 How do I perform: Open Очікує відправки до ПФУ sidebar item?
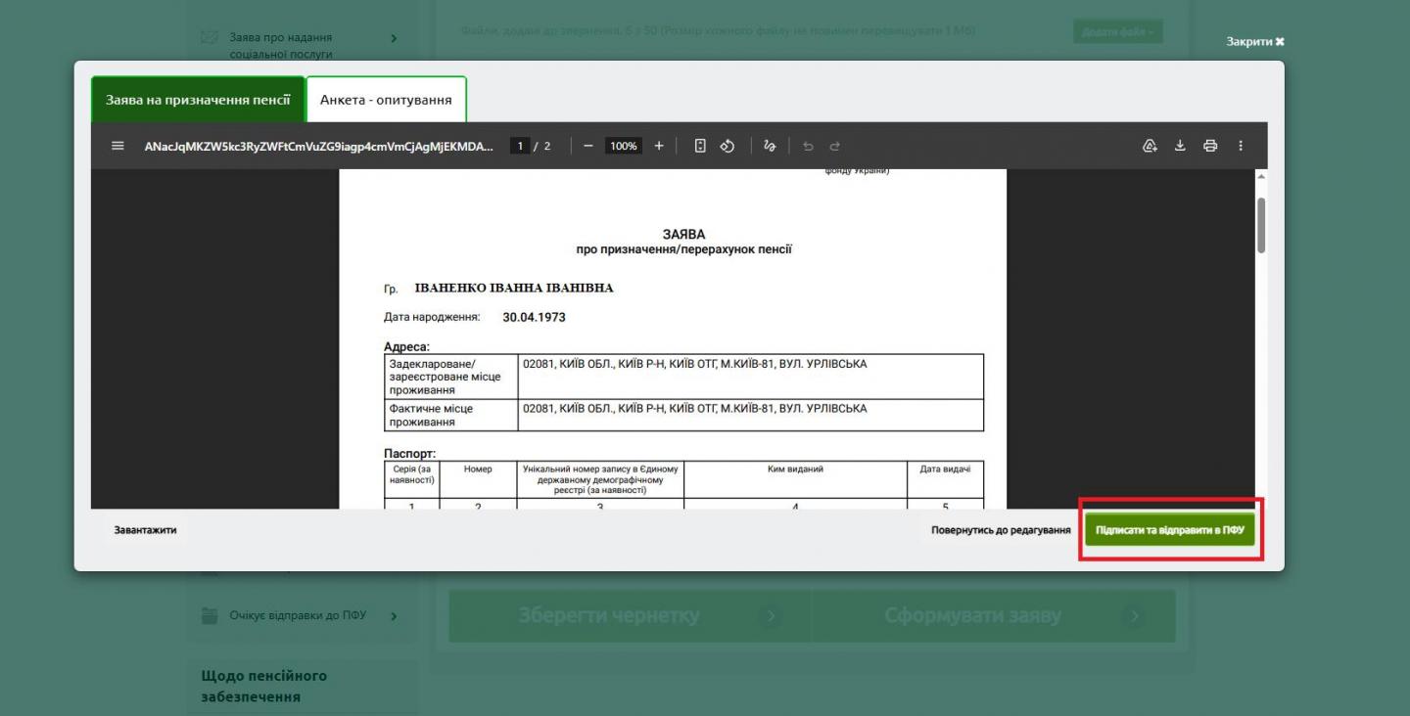click(300, 616)
